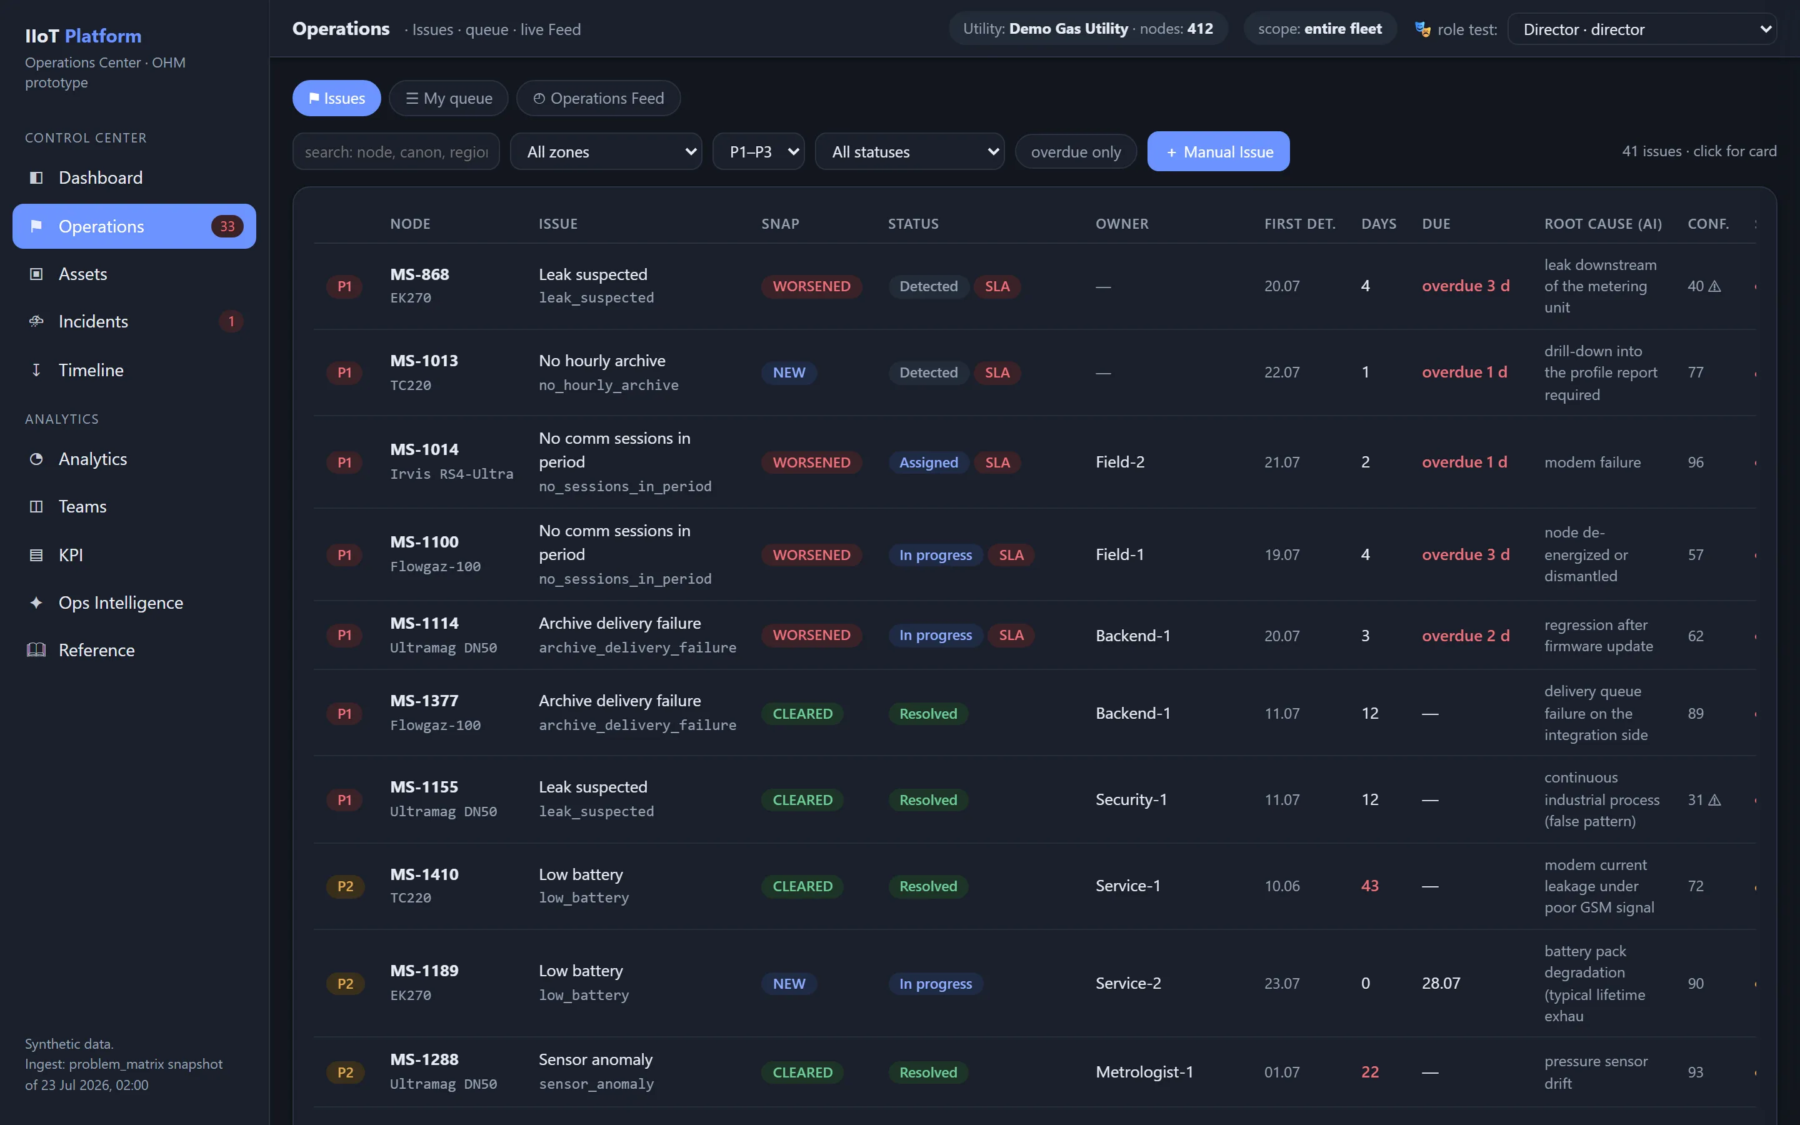Click the Manual Issue button
1800x1125 pixels.
(1218, 152)
